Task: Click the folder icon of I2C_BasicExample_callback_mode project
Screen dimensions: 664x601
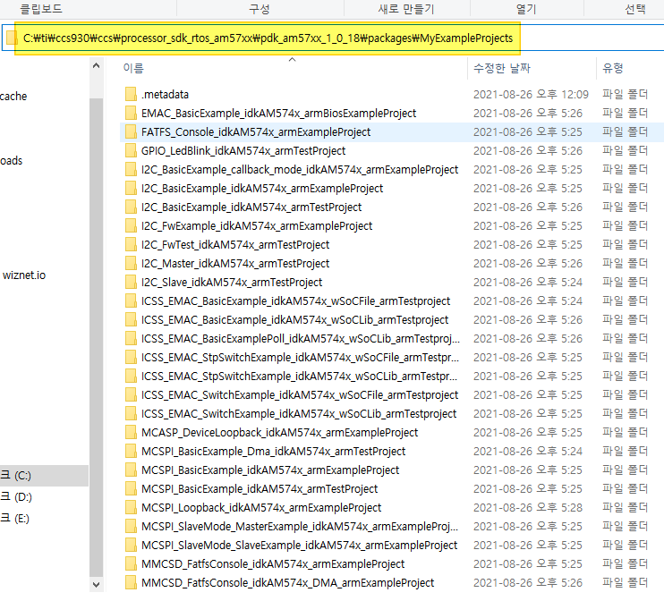Action: tap(131, 169)
